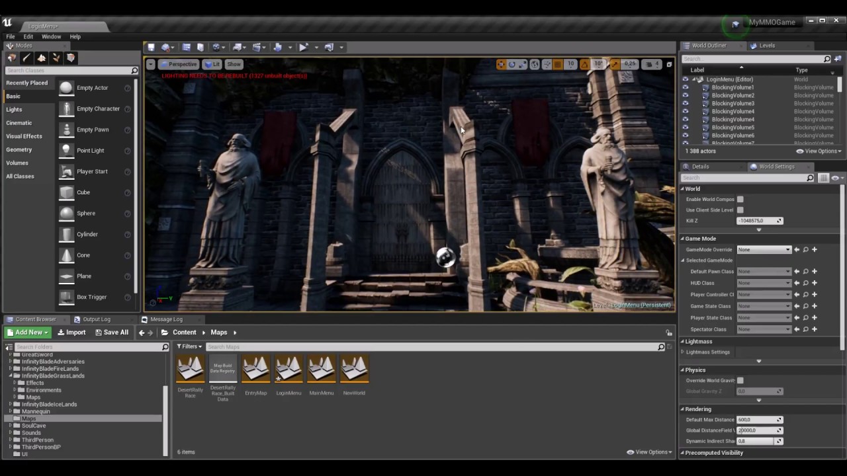The height and width of the screenshot is (476, 847).
Task: Select the scale gizmo icon in viewport
Action: pos(523,64)
